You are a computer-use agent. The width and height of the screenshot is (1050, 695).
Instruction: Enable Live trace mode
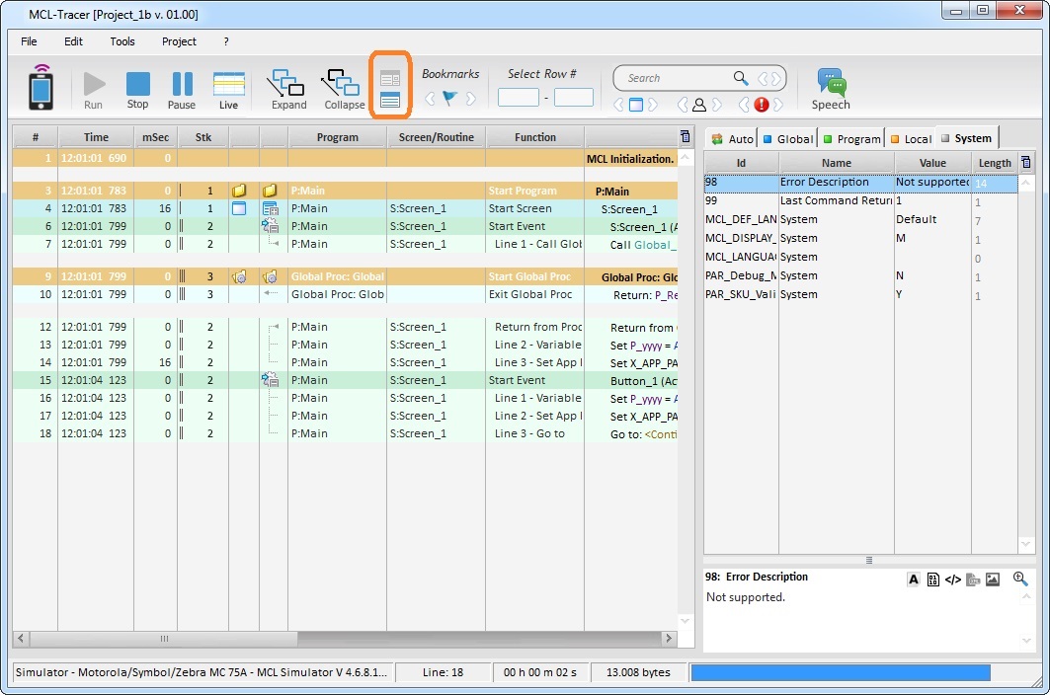[x=228, y=90]
